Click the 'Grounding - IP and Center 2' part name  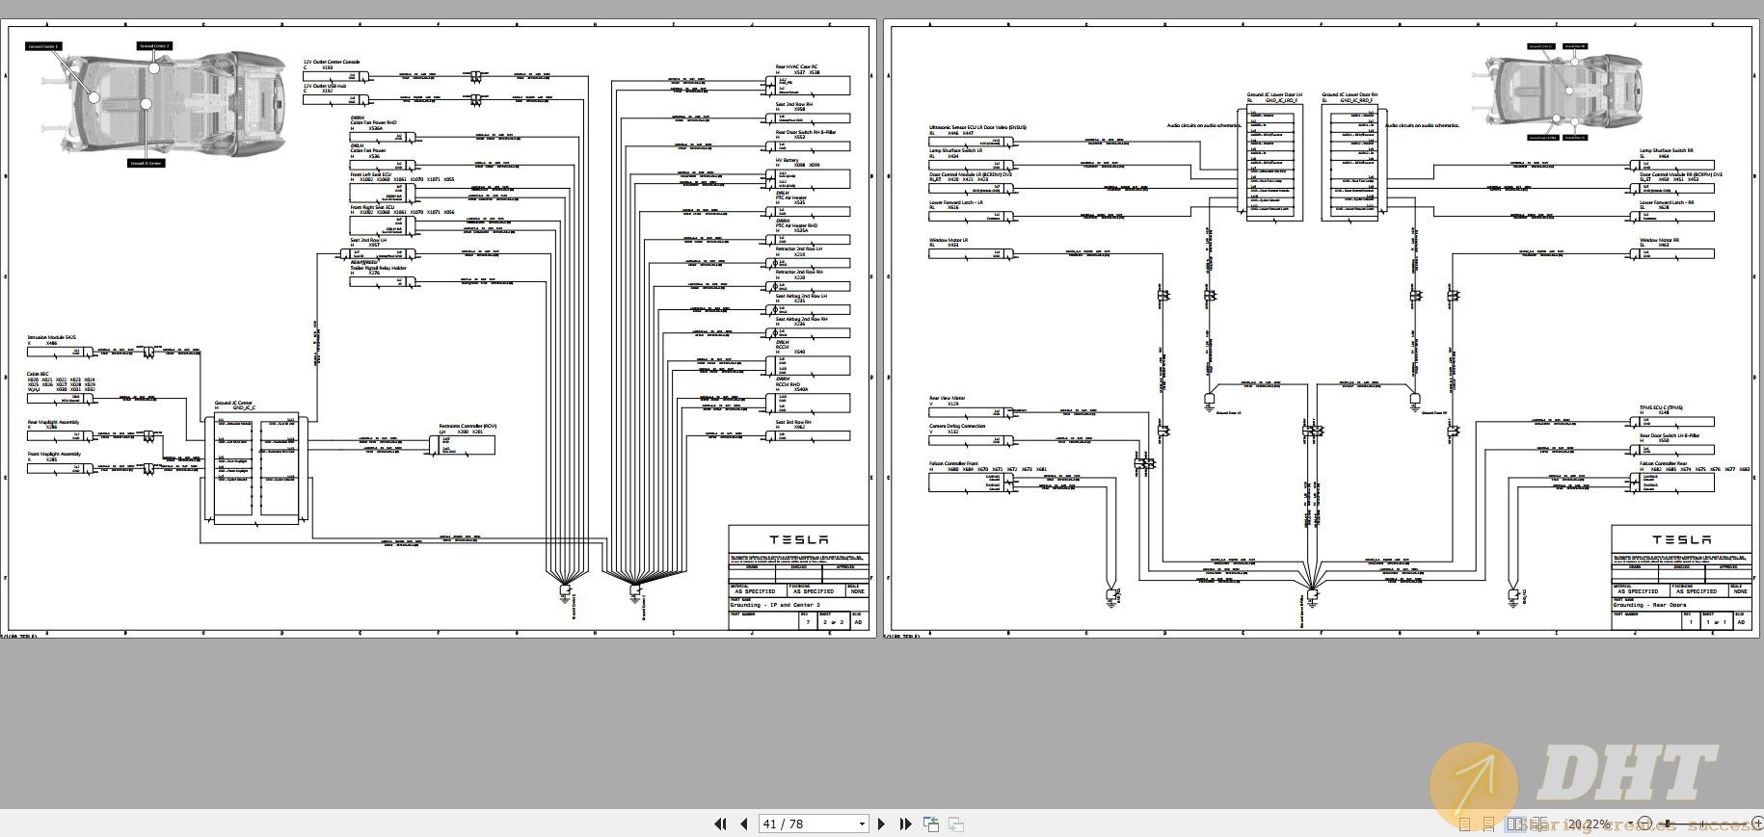pos(776,605)
